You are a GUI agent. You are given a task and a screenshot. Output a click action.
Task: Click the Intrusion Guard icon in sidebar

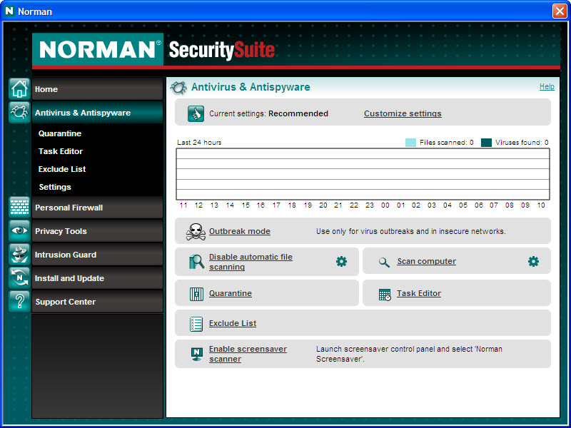19,255
